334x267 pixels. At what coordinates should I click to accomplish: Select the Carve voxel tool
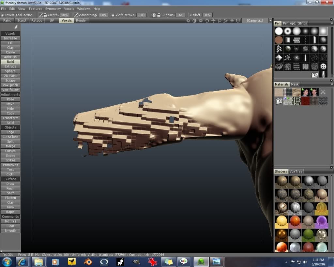click(10, 52)
